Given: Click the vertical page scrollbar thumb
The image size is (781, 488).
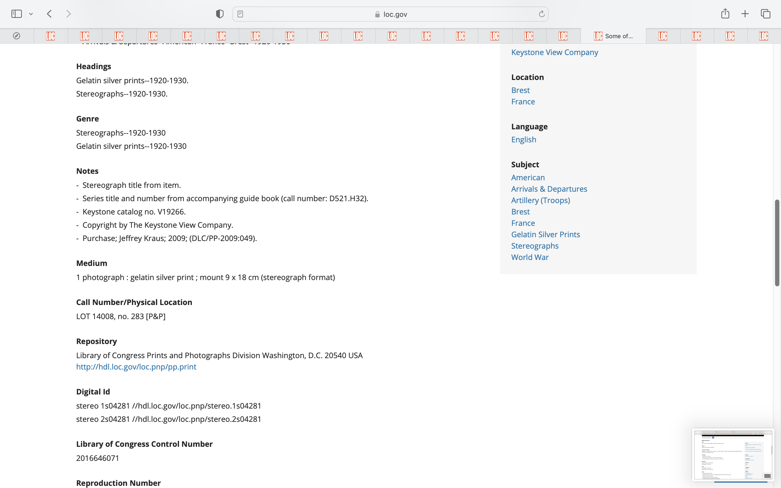Looking at the screenshot, I should coord(777,243).
